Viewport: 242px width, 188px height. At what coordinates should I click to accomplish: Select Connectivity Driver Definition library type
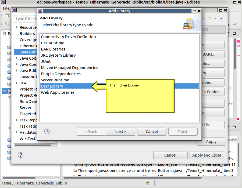click(x=119, y=37)
